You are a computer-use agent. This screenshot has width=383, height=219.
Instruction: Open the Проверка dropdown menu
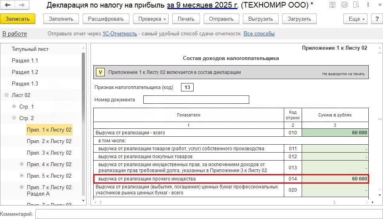coord(151,19)
